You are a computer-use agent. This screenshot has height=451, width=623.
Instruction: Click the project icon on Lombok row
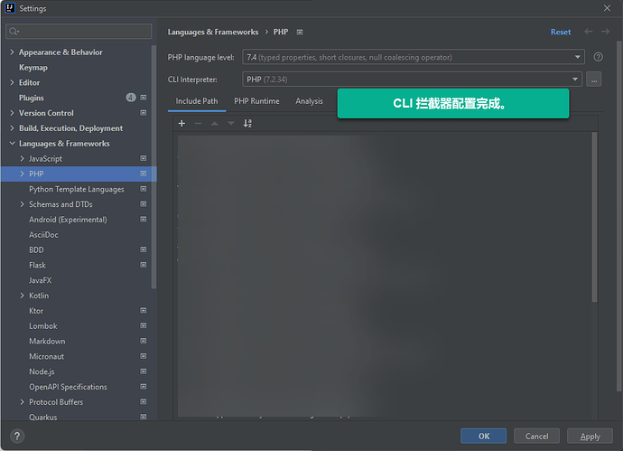(x=144, y=325)
